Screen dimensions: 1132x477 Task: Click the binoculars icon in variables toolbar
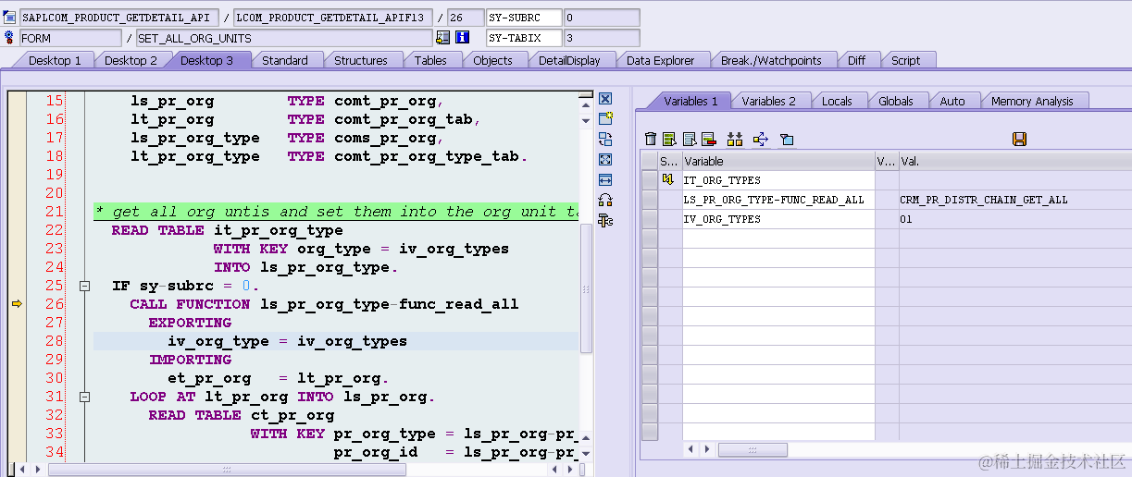click(735, 139)
